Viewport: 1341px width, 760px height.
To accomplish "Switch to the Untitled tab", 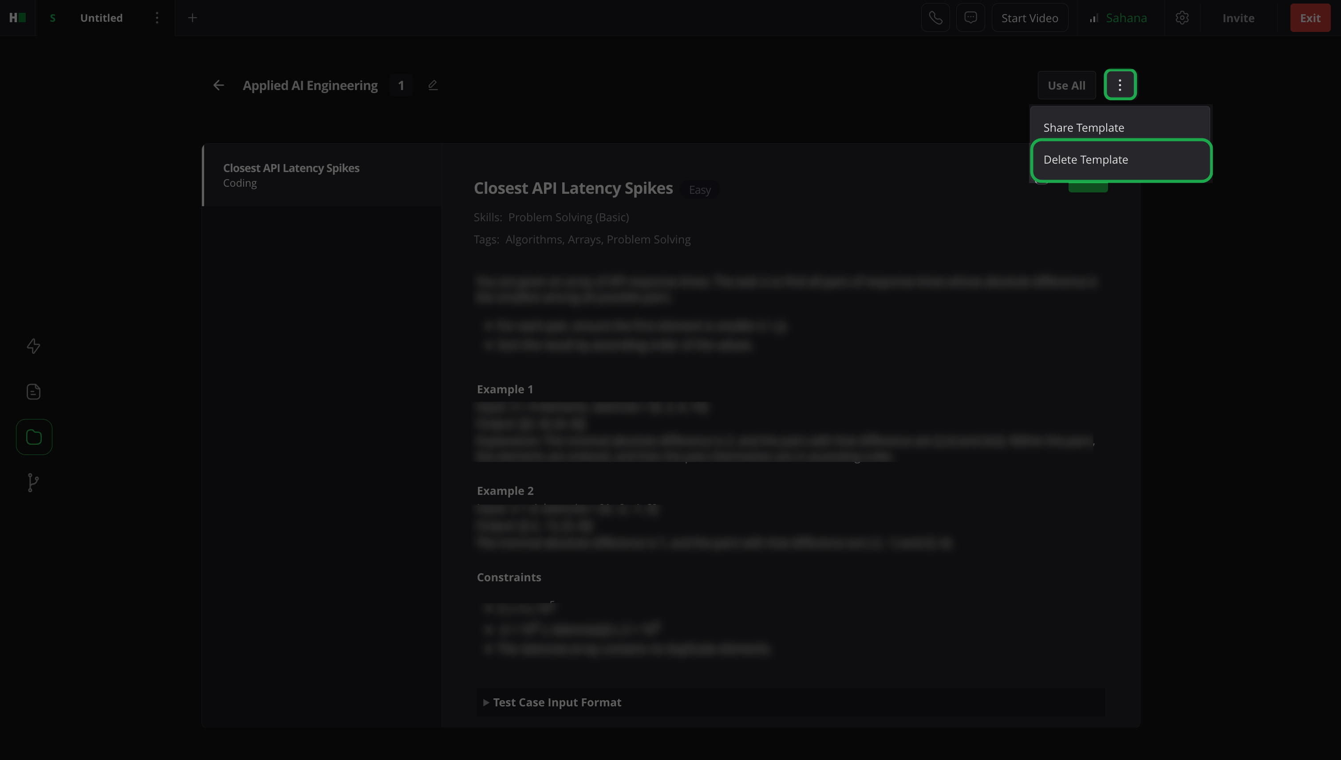I will pyautogui.click(x=101, y=18).
